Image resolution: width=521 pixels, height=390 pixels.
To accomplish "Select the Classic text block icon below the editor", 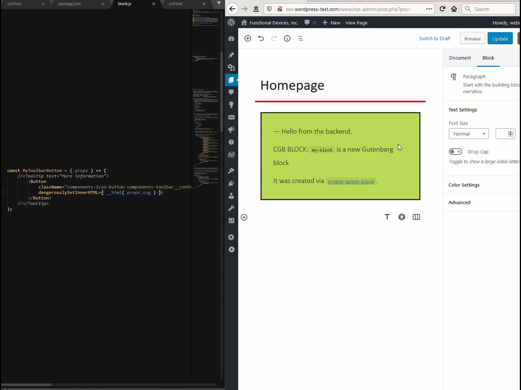I will [x=387, y=217].
